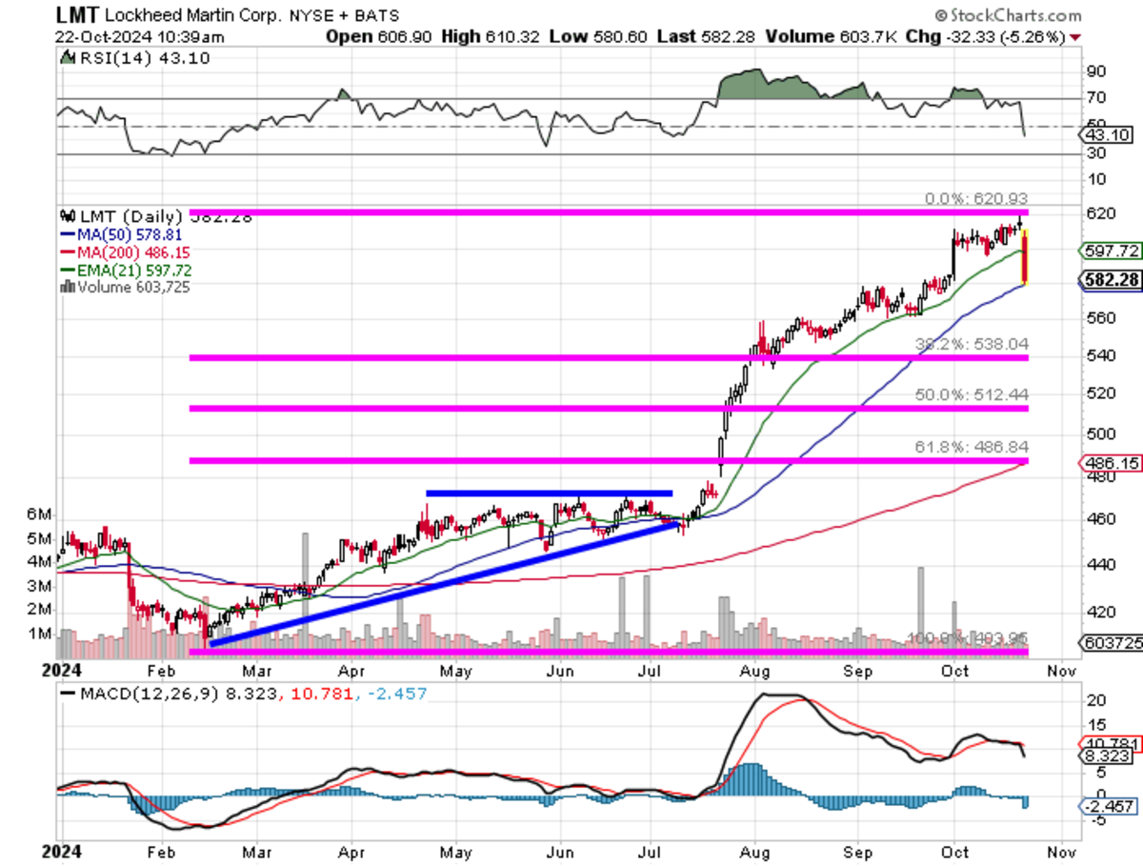Select the MA(200) 486.15 legend entry
1143x866 pixels.
click(123, 252)
